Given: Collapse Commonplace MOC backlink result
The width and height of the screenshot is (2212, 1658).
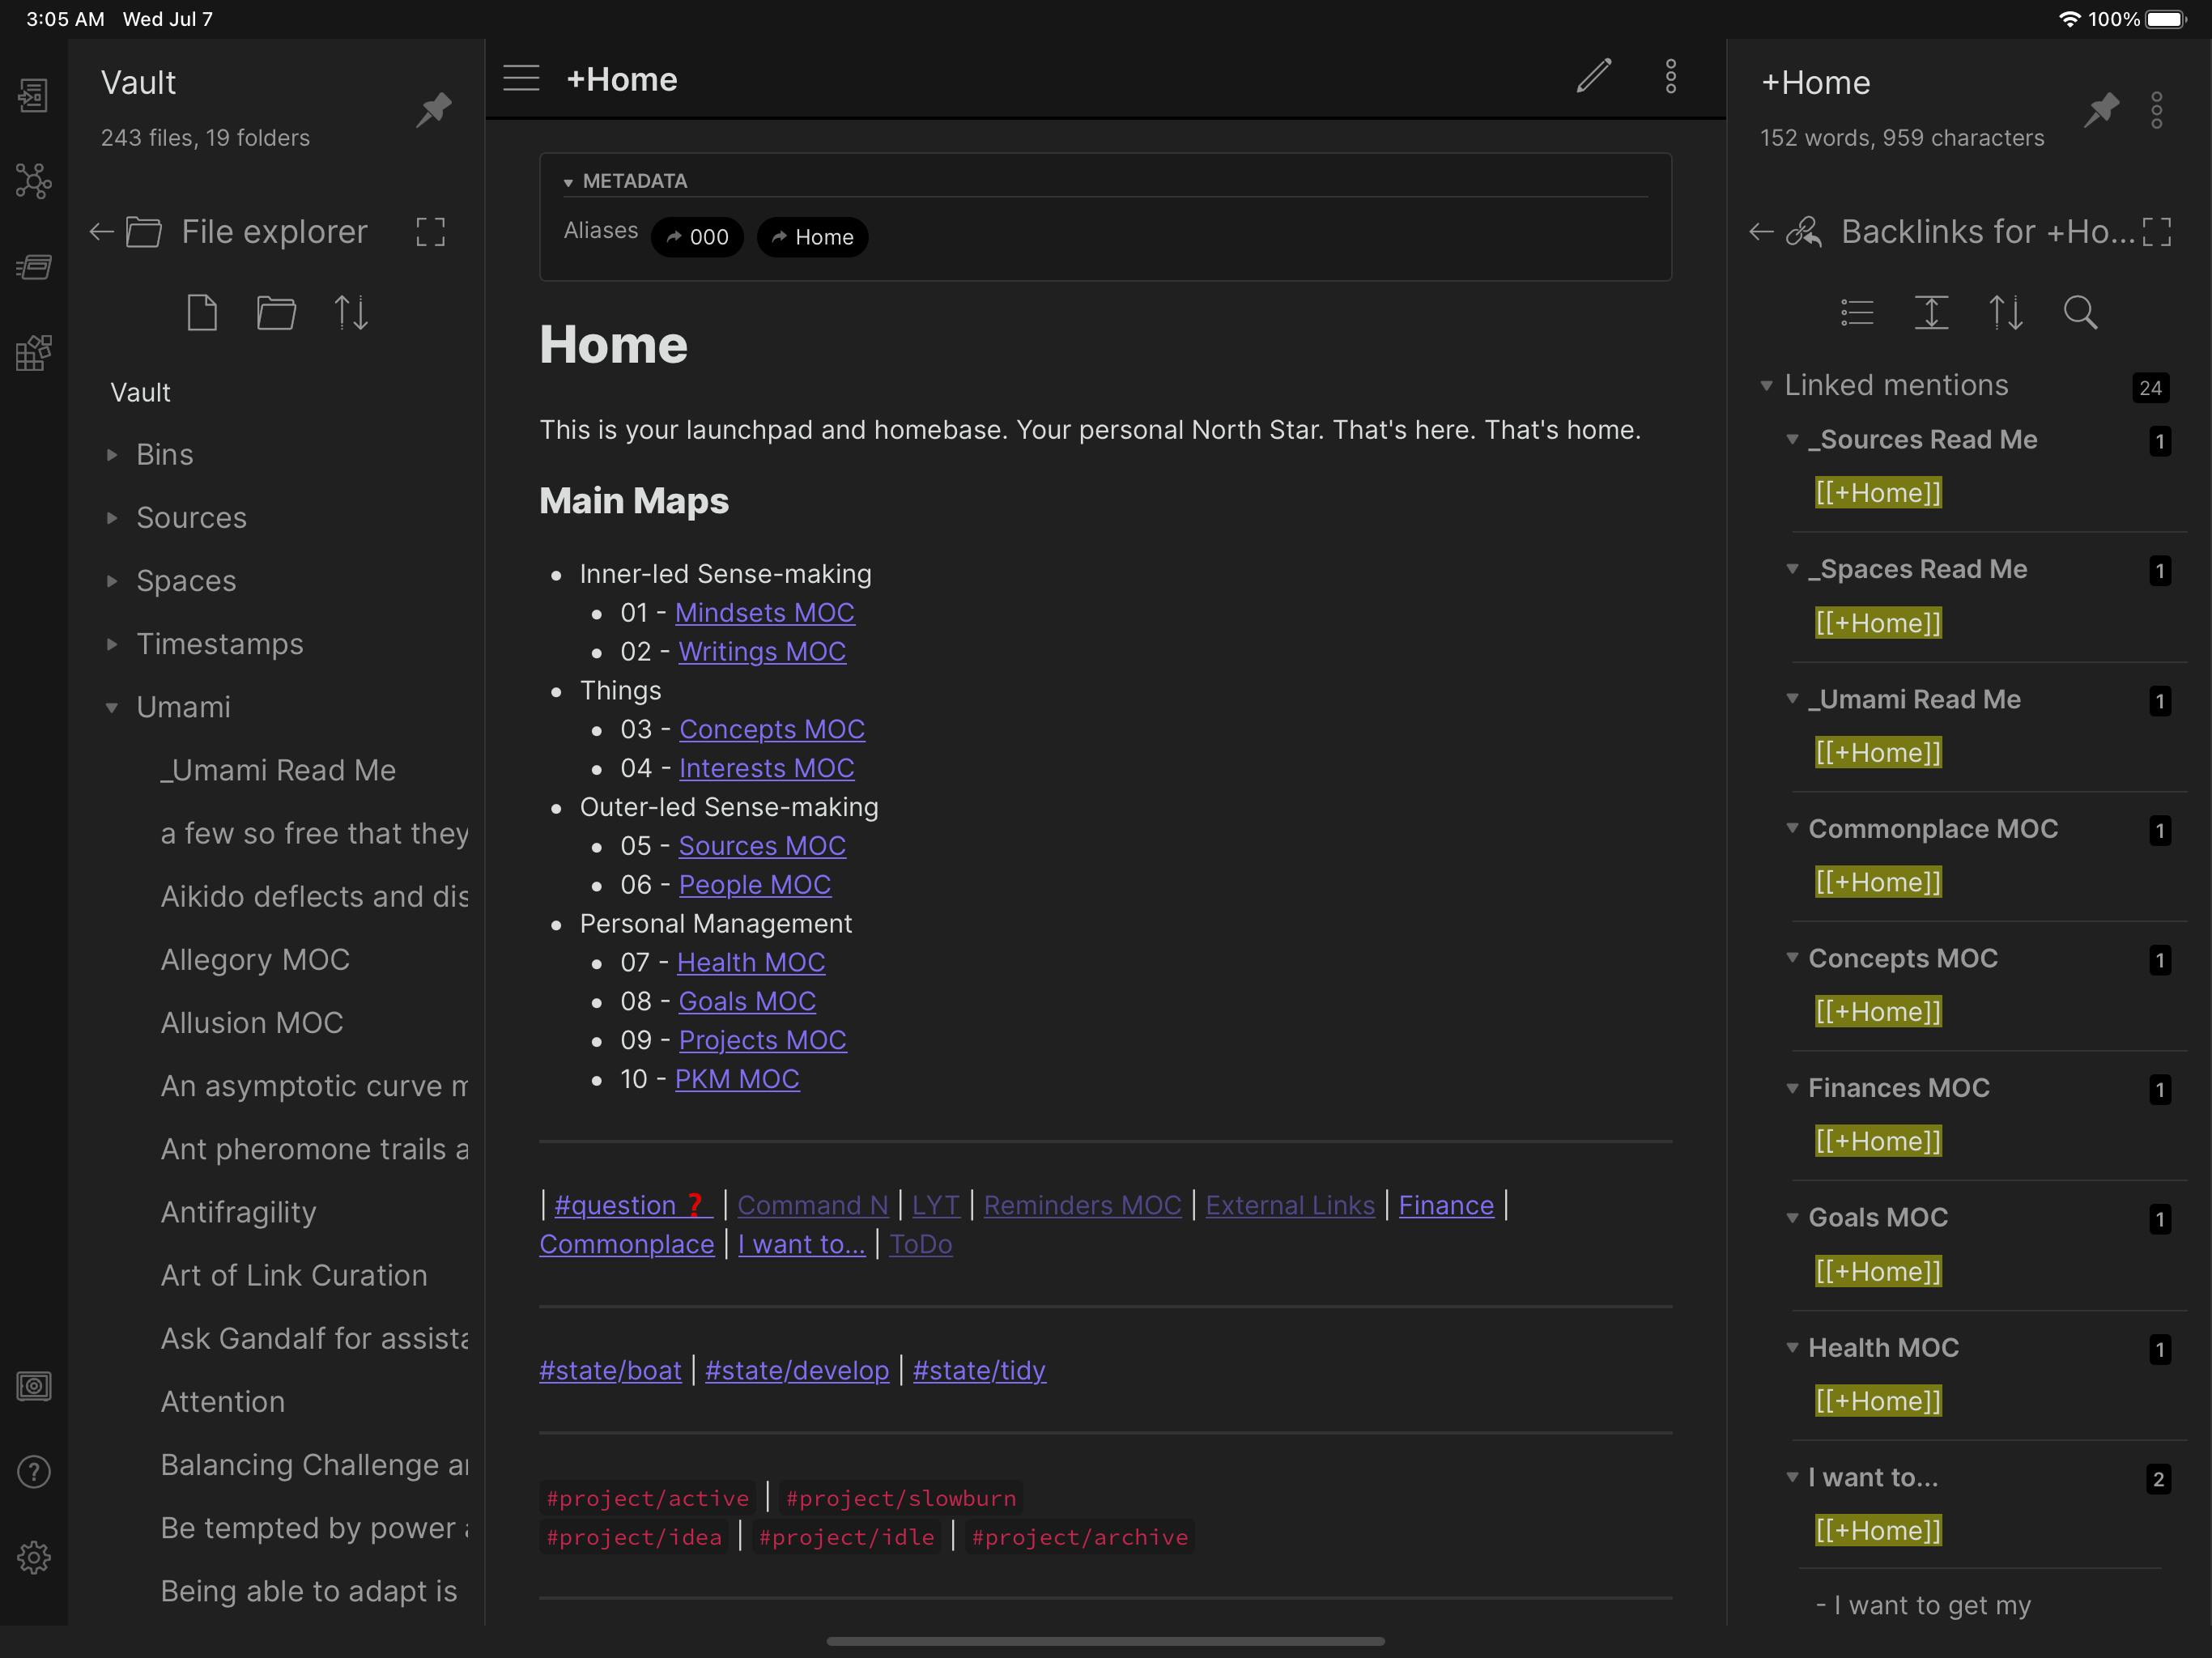Looking at the screenshot, I should click(x=1792, y=829).
